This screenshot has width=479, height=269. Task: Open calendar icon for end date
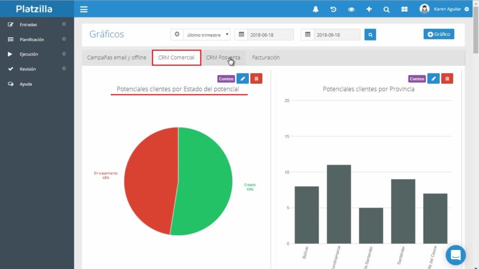(x=308, y=35)
